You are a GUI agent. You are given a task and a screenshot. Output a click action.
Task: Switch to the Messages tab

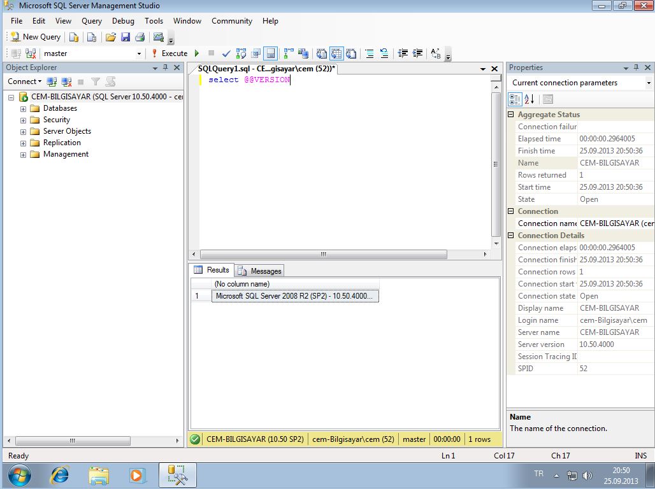(x=260, y=271)
